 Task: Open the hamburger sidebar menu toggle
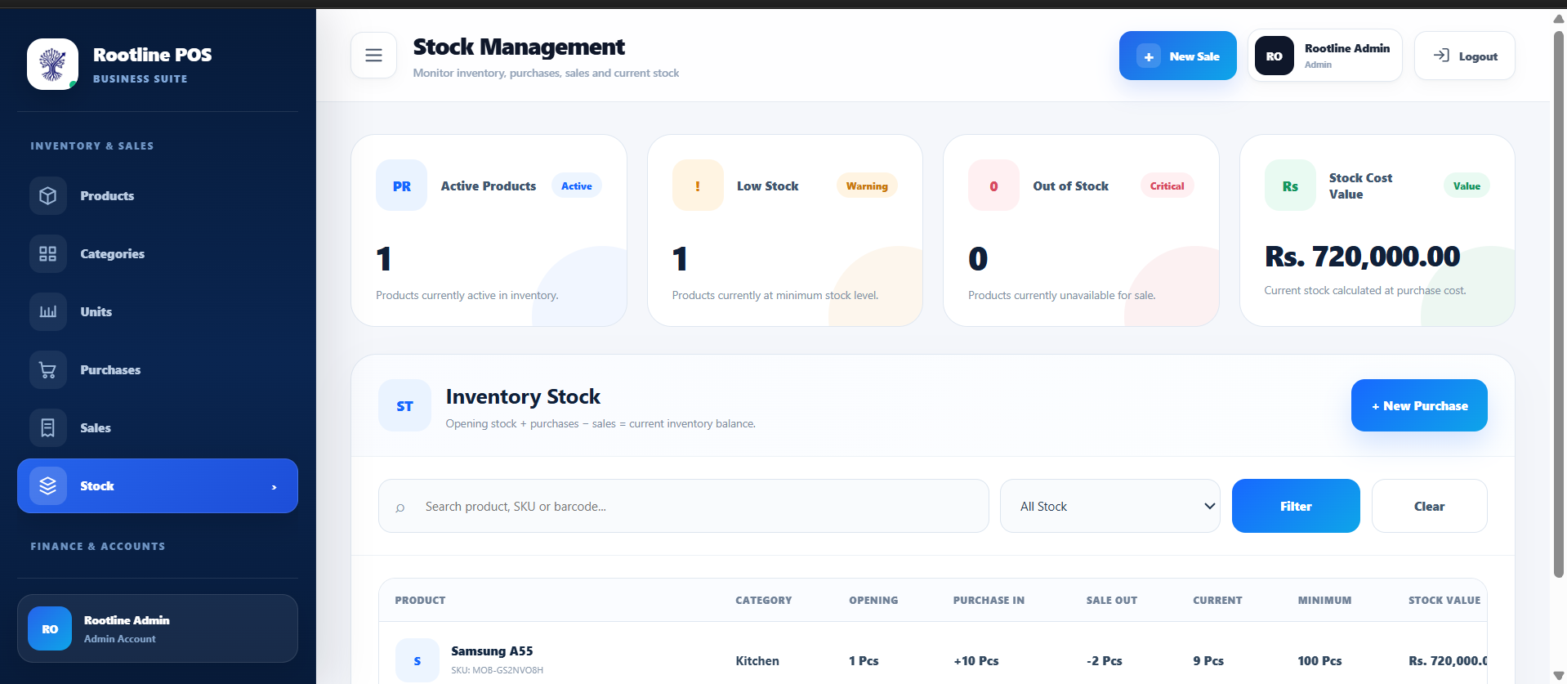[x=373, y=56]
